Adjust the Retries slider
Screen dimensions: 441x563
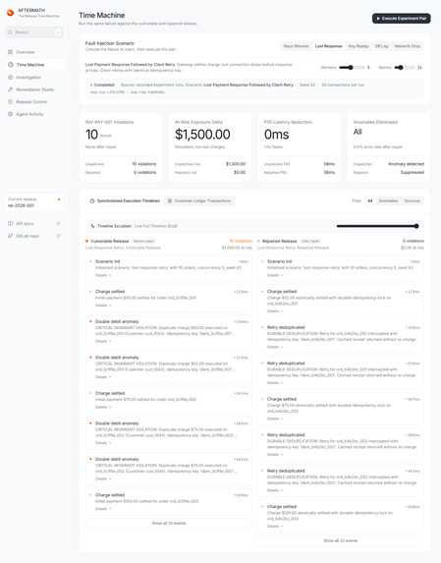coord(404,67)
